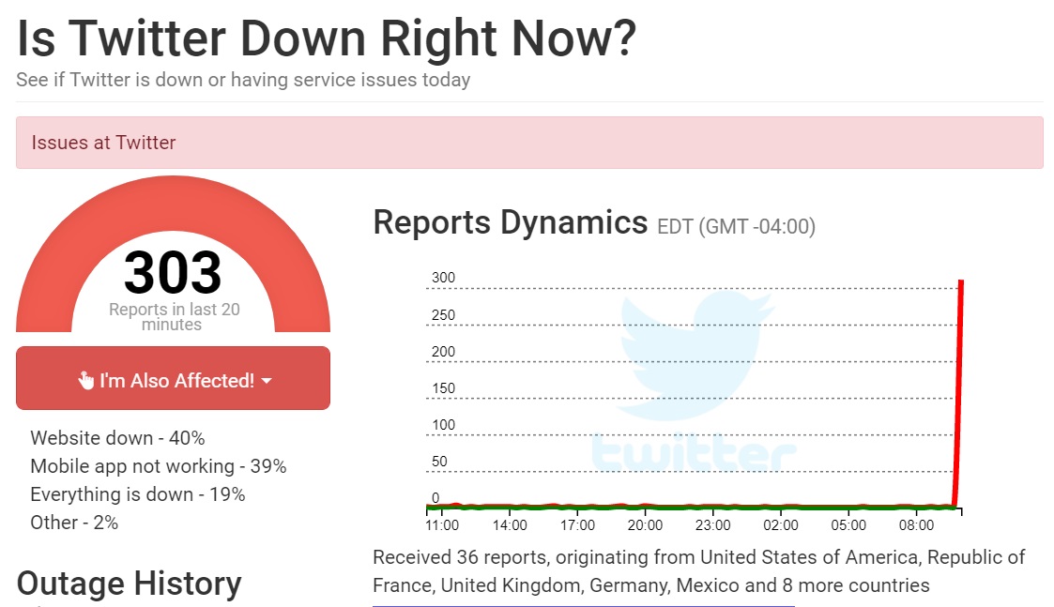Screen dimensions: 1054x607
Task: Click the 300 gridline label on the chart
Action: point(443,278)
